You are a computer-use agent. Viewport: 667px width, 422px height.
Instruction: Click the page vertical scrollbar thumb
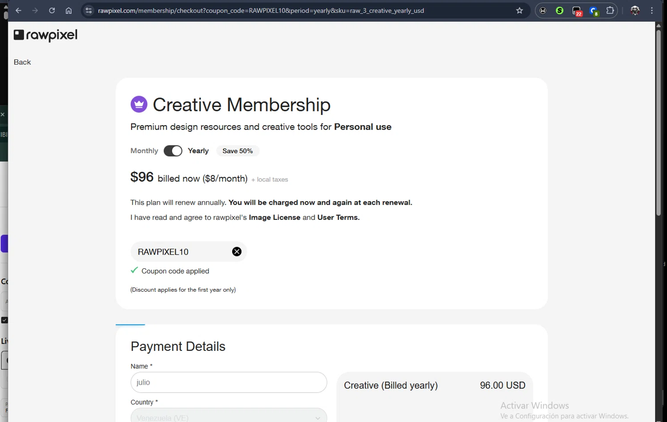coord(659,122)
